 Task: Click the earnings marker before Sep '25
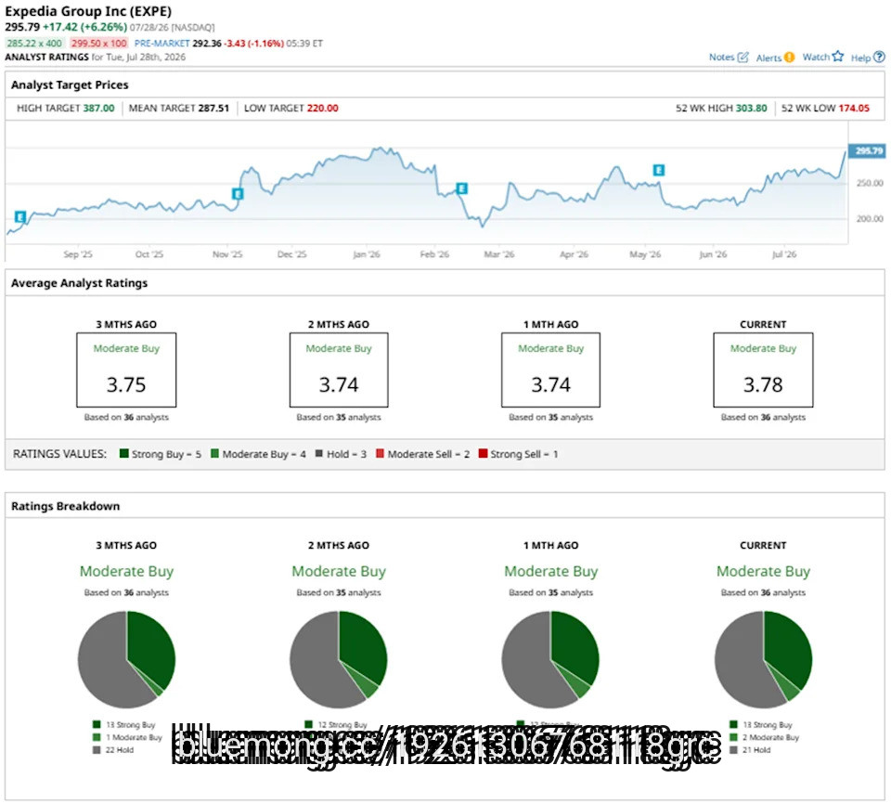click(19, 216)
